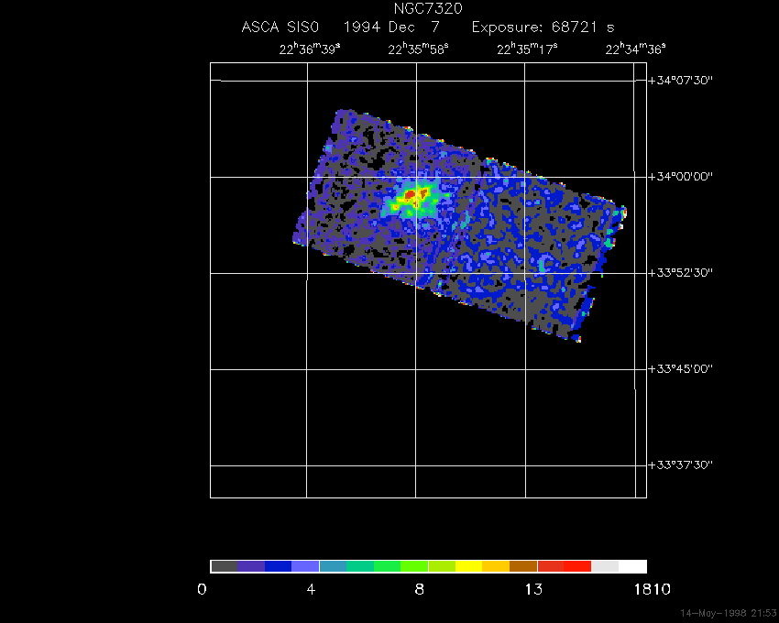The width and height of the screenshot is (779, 623).
Task: Click the right ascension label 22h36m39s
Action: 310,49
